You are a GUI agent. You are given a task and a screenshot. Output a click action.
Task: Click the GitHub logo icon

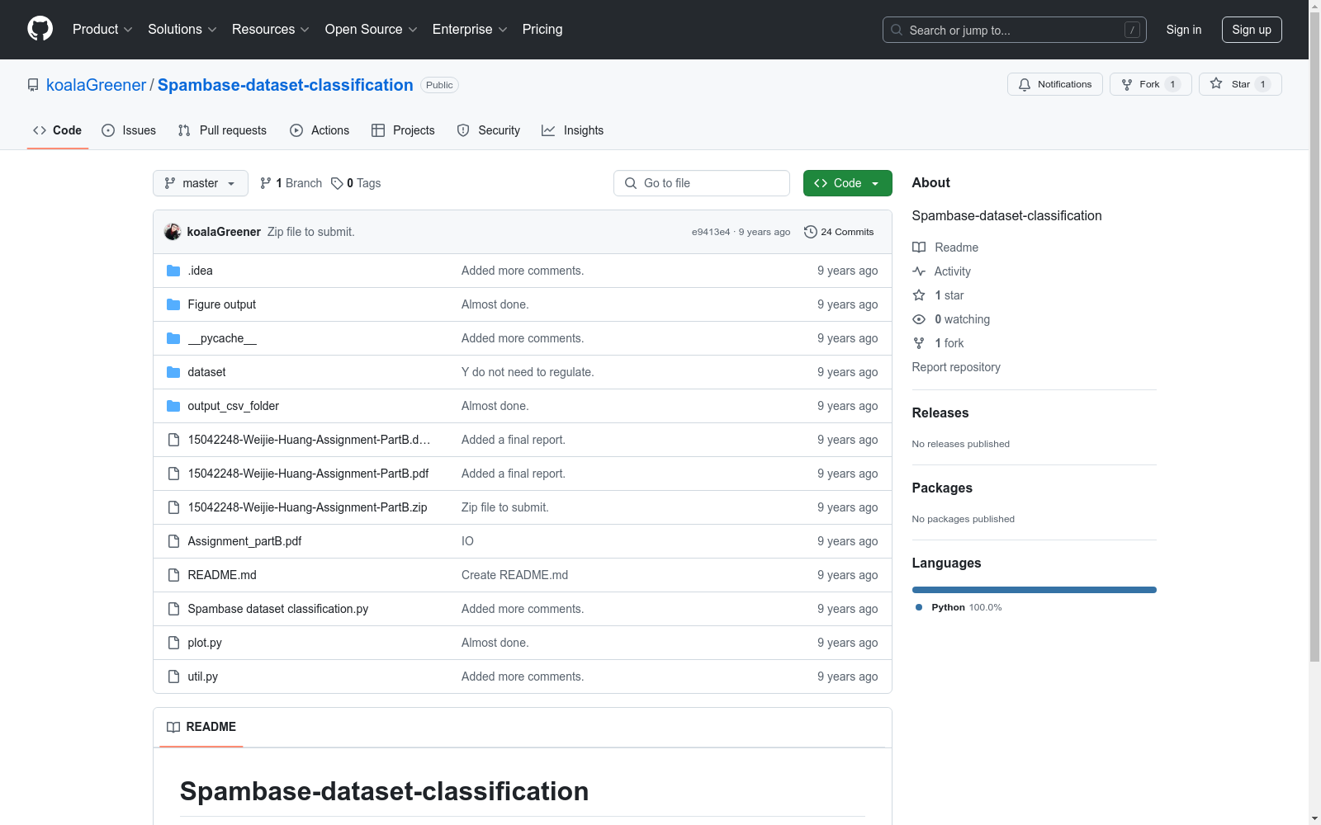coord(40,29)
